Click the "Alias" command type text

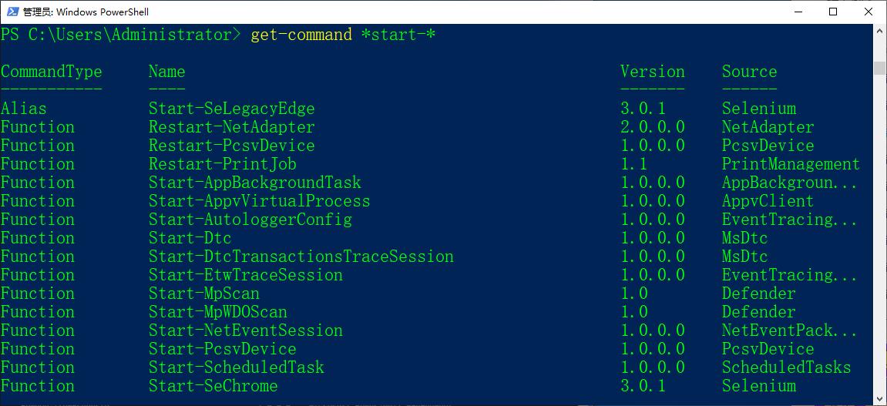[23, 109]
